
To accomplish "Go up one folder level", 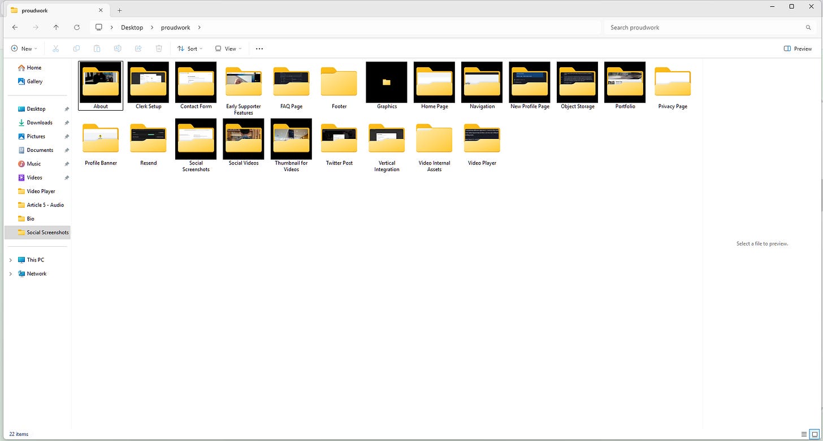I will 56,27.
